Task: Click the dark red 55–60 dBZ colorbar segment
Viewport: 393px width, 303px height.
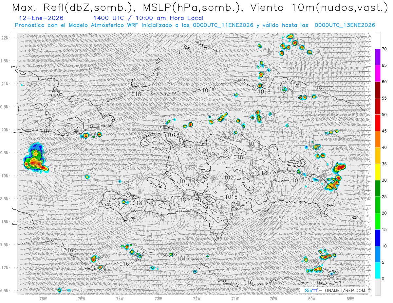Action: coord(378,90)
